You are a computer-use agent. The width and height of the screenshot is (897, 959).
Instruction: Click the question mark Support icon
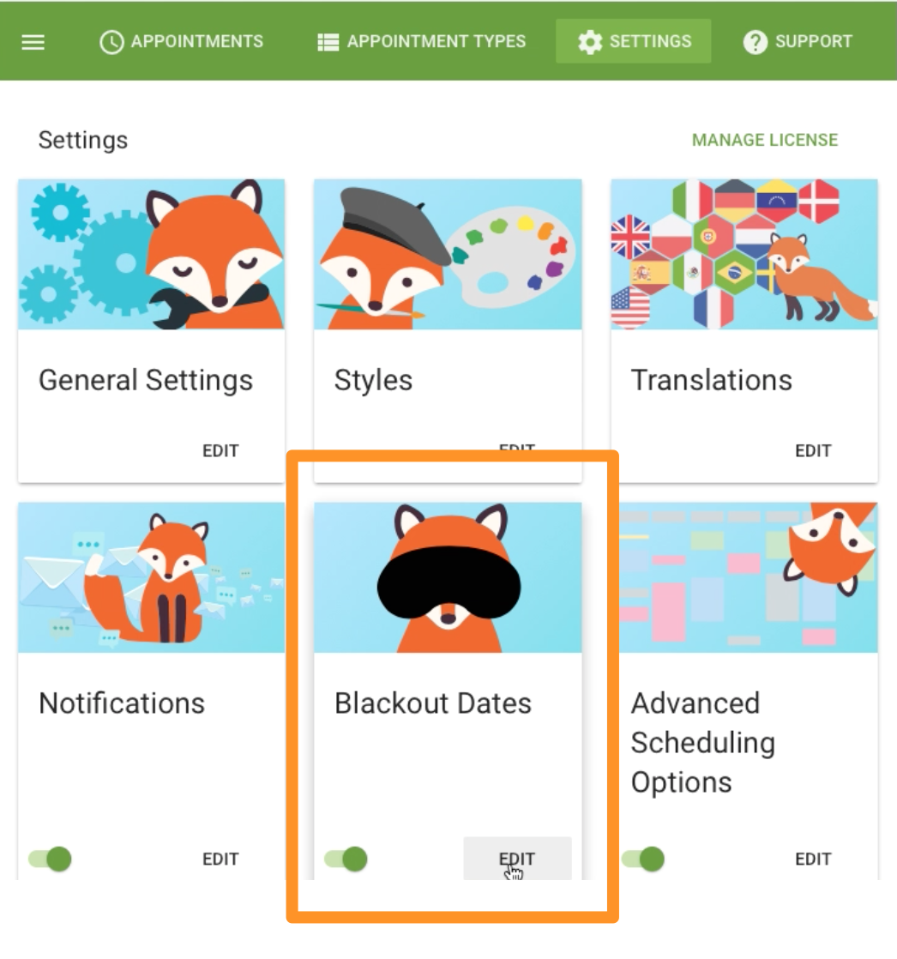(x=756, y=42)
